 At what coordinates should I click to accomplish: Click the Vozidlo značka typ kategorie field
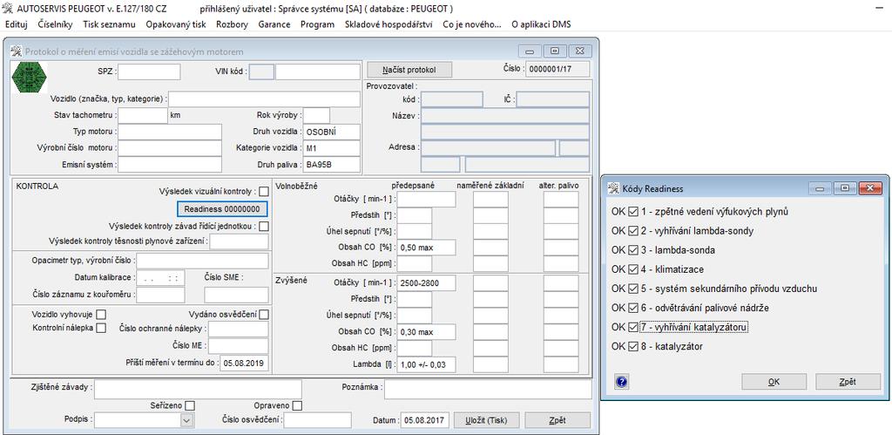[x=265, y=99]
